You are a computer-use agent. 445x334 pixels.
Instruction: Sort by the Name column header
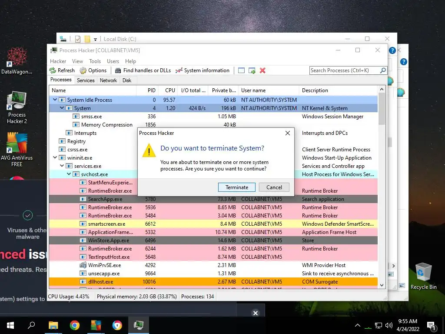tap(93, 90)
